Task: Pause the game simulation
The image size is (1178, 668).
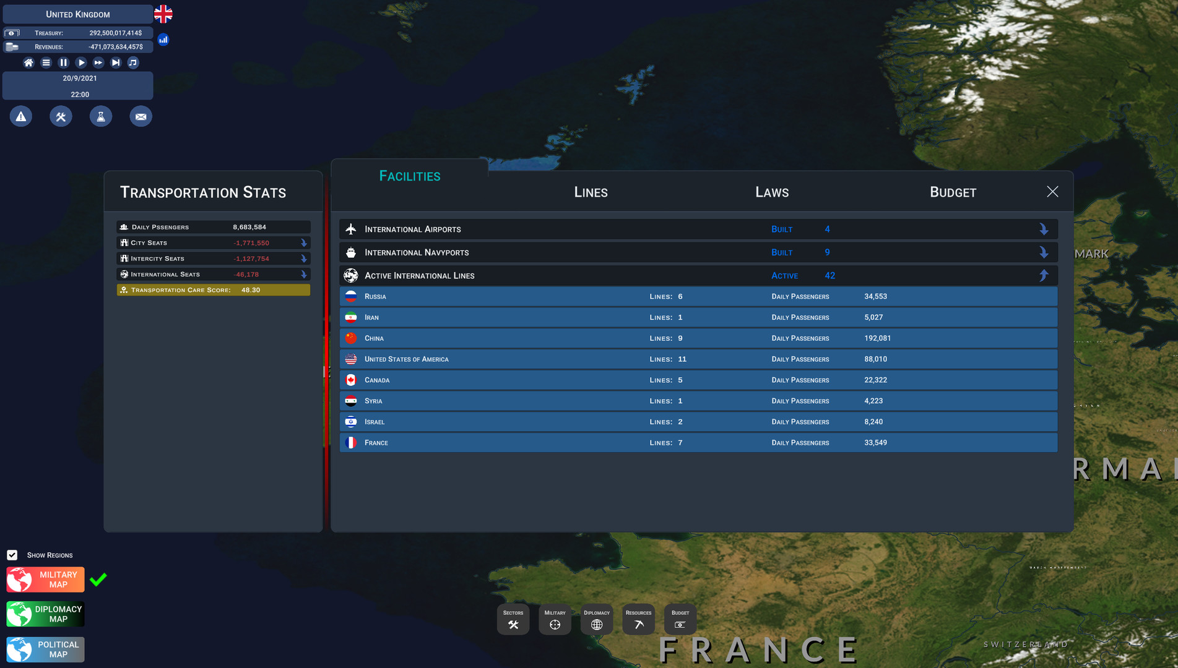Action: [x=63, y=62]
